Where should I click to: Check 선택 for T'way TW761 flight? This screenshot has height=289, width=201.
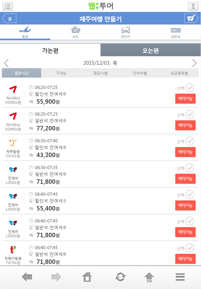tap(190, 248)
